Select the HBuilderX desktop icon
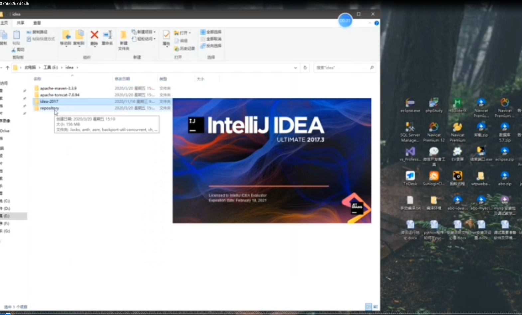 pos(457,105)
